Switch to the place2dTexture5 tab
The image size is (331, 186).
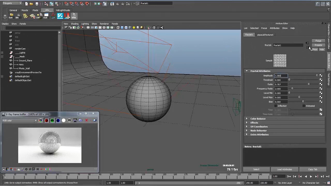click(x=265, y=35)
